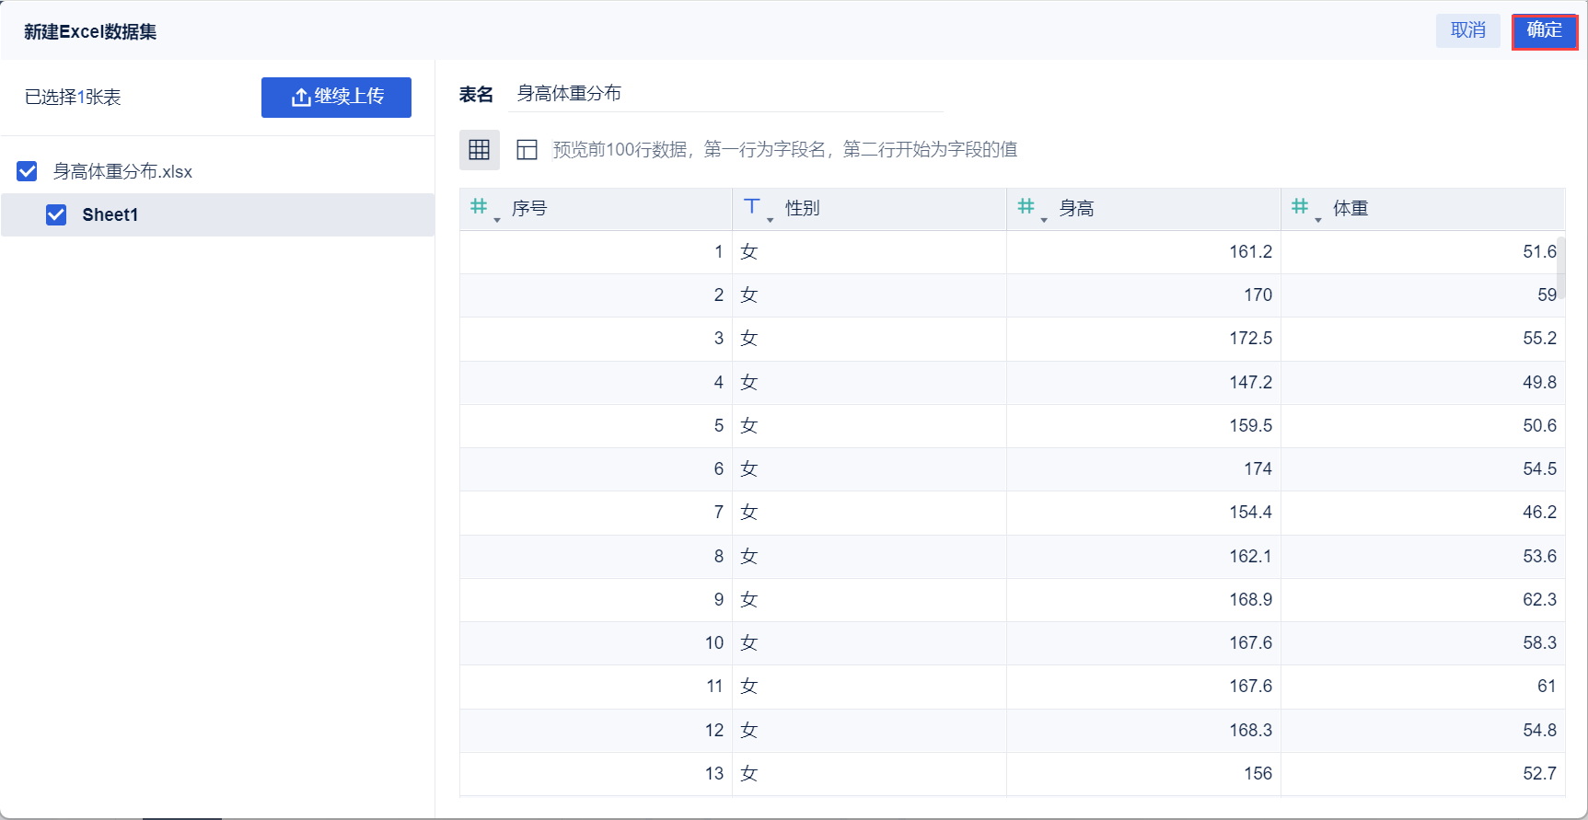This screenshot has width=1588, height=820.
Task: Select the Sheet1 item in the list
Action: tap(110, 214)
